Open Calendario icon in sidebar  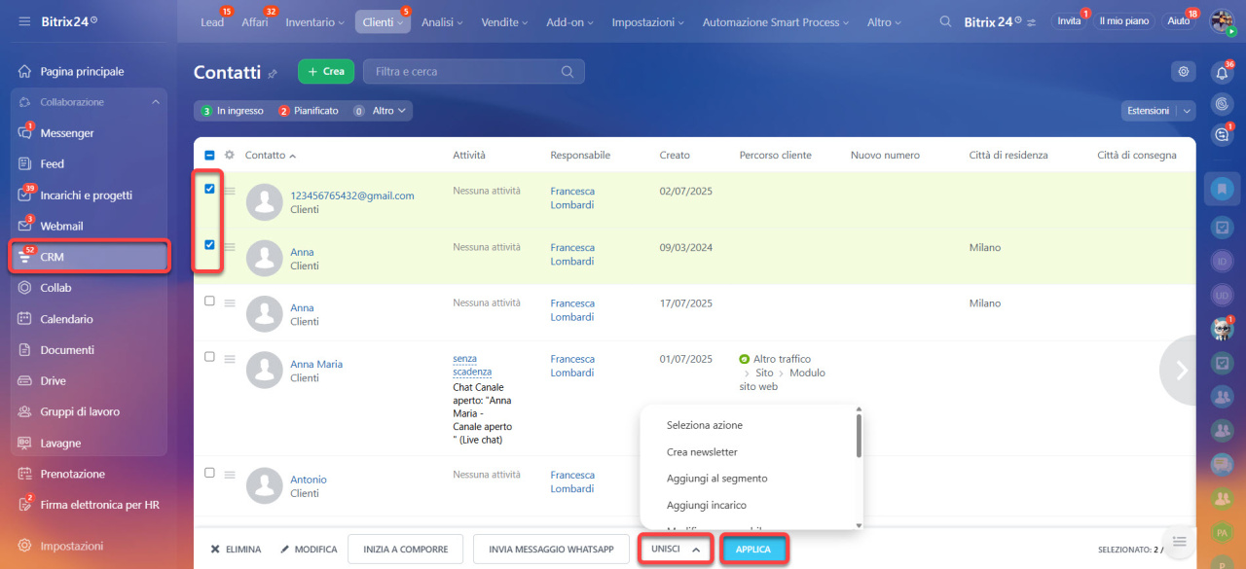pyautogui.click(x=25, y=319)
